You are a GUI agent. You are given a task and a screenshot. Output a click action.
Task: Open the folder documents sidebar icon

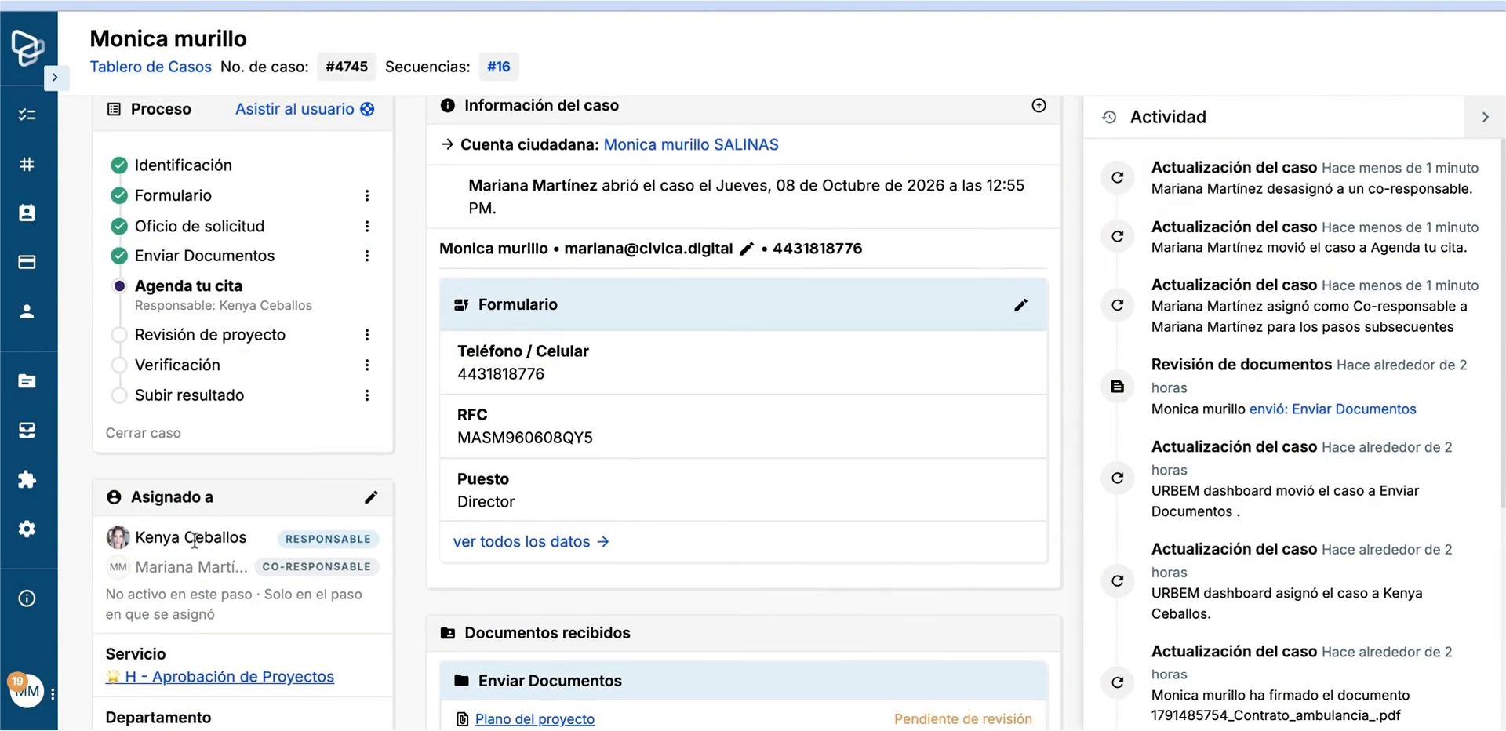[x=27, y=381]
